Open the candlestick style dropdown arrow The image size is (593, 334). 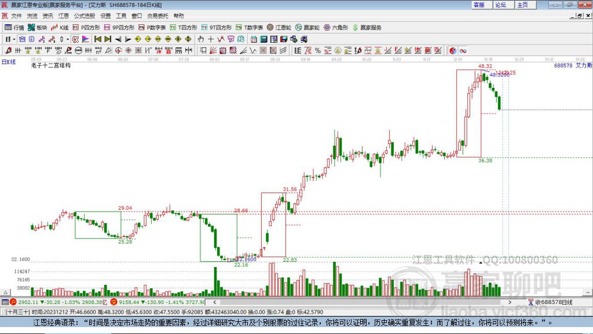pyautogui.click(x=68, y=39)
